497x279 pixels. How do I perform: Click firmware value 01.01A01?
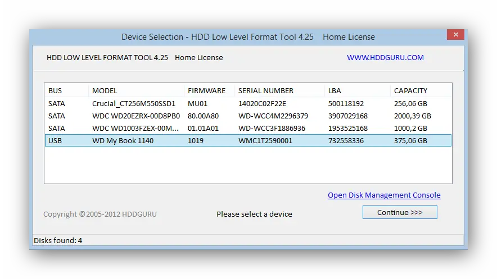[x=203, y=128]
